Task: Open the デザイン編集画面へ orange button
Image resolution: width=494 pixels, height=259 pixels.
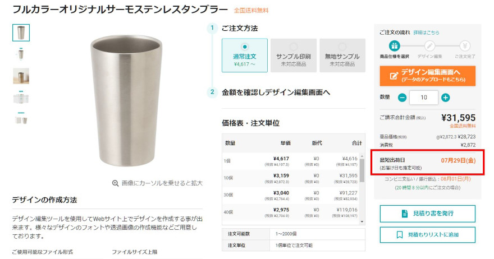Action: click(x=428, y=76)
